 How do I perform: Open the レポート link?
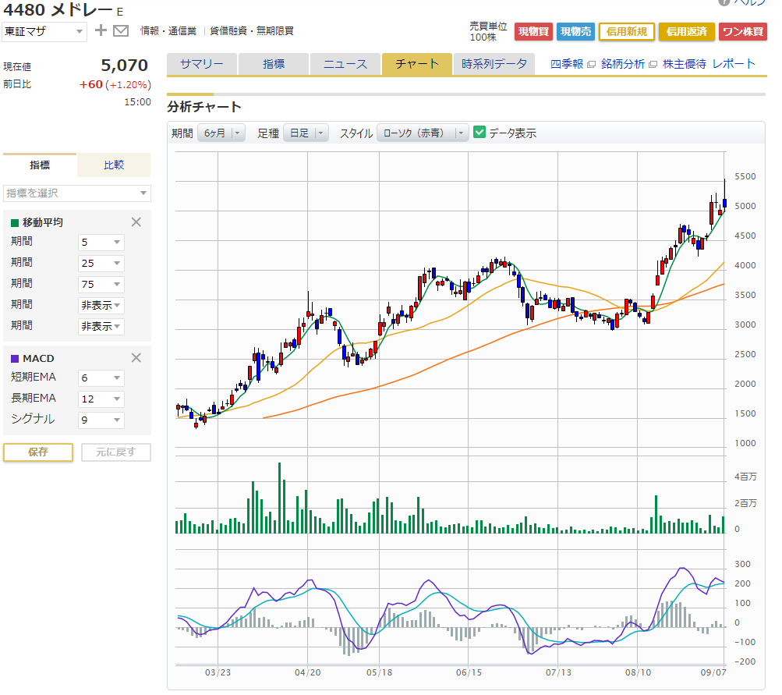[734, 65]
